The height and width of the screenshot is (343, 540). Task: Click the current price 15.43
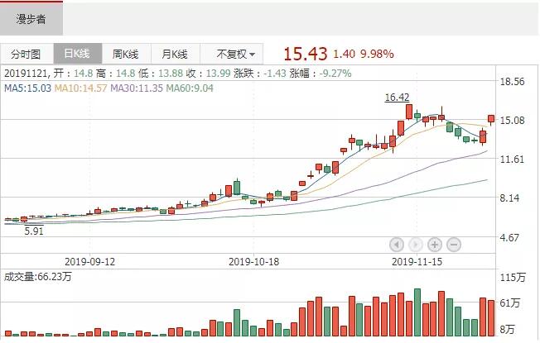[305, 54]
